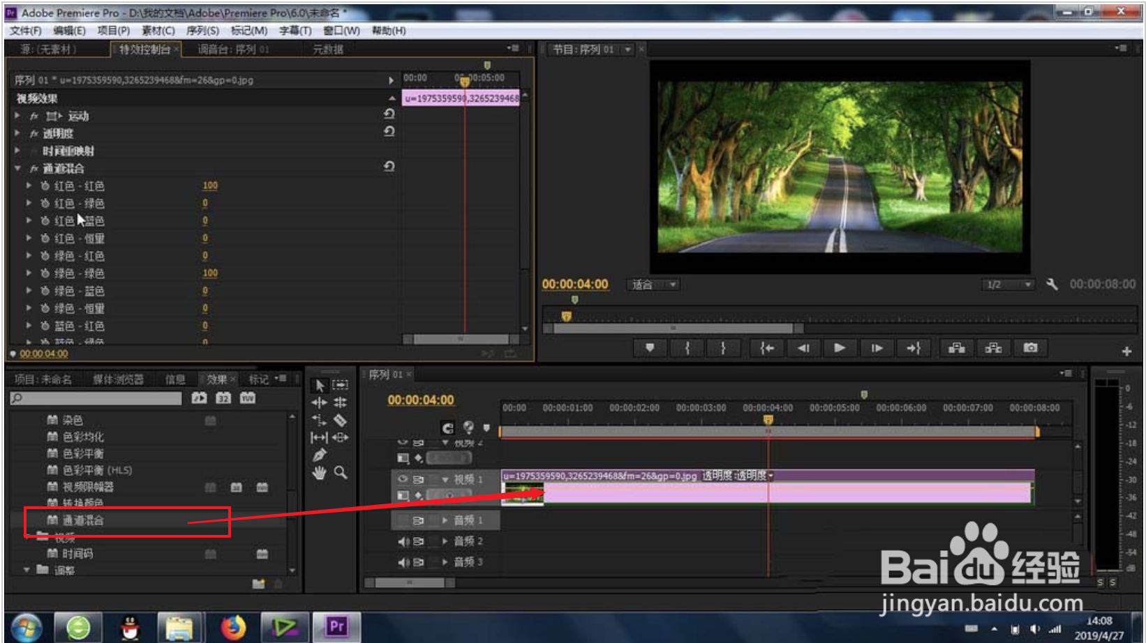Select the Hand tool

pyautogui.click(x=319, y=472)
